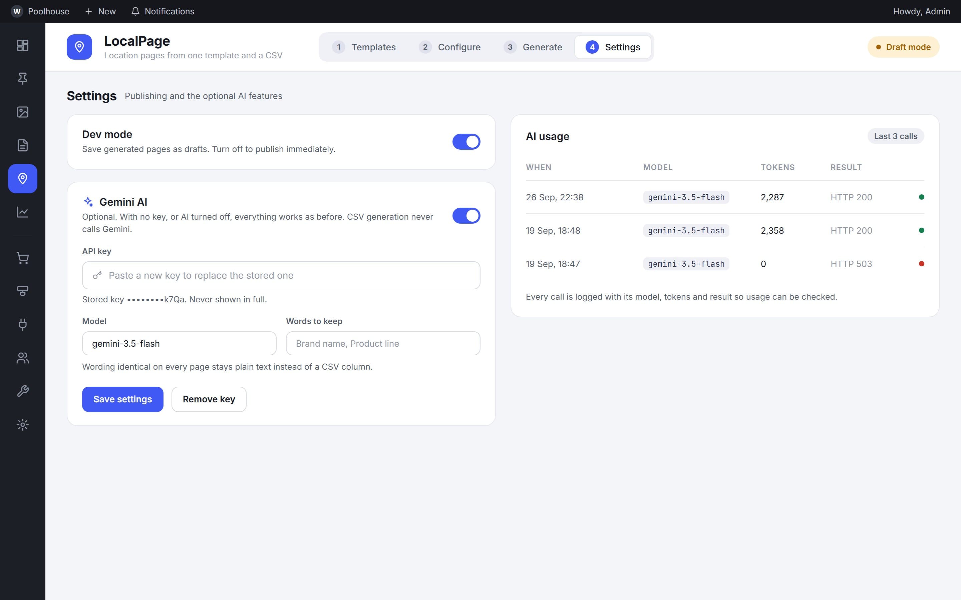This screenshot has width=961, height=600.
Task: Click the WHEN column header
Action: [539, 167]
